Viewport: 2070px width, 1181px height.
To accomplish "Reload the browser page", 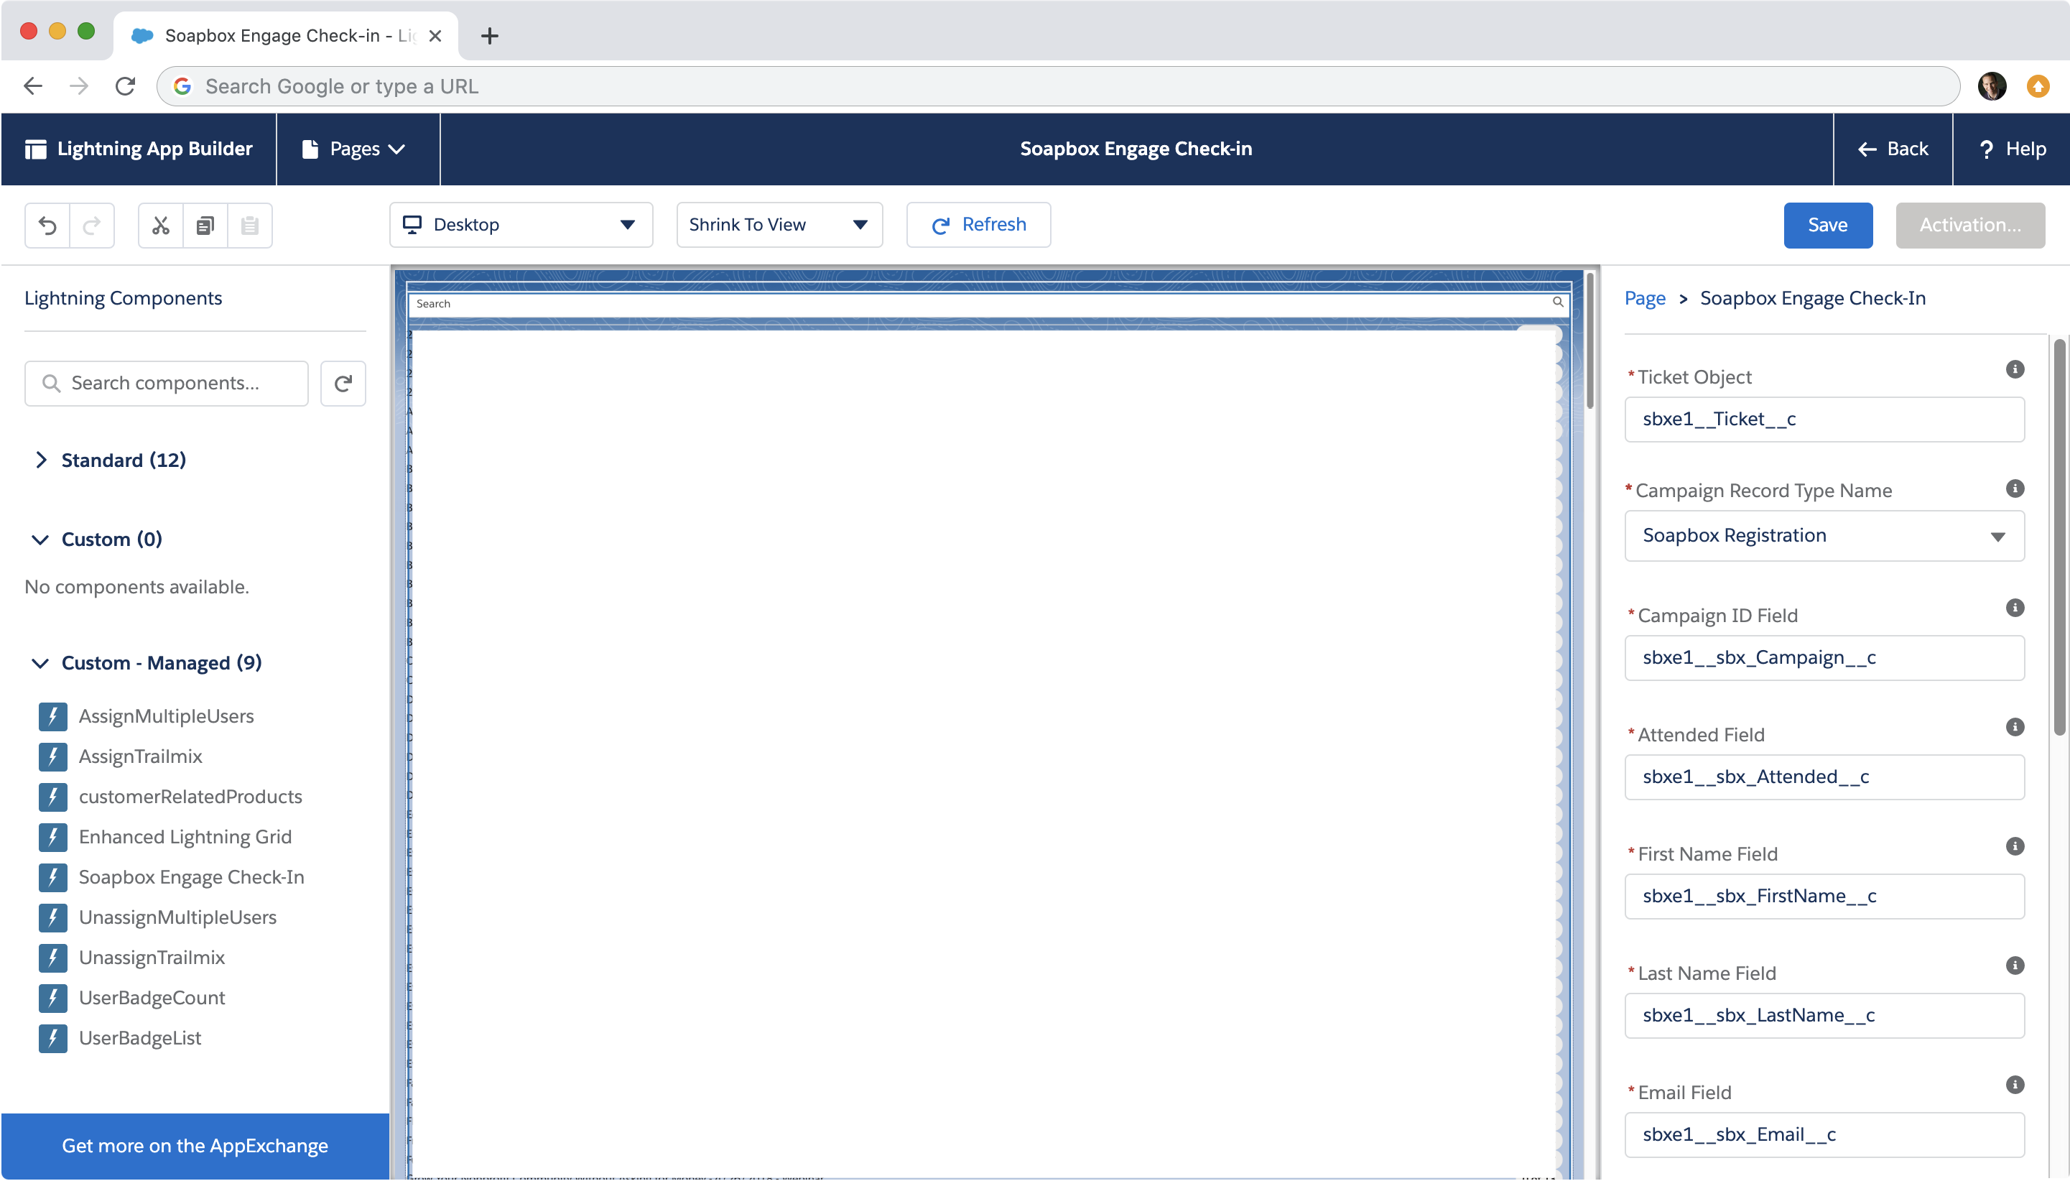I will (x=125, y=86).
